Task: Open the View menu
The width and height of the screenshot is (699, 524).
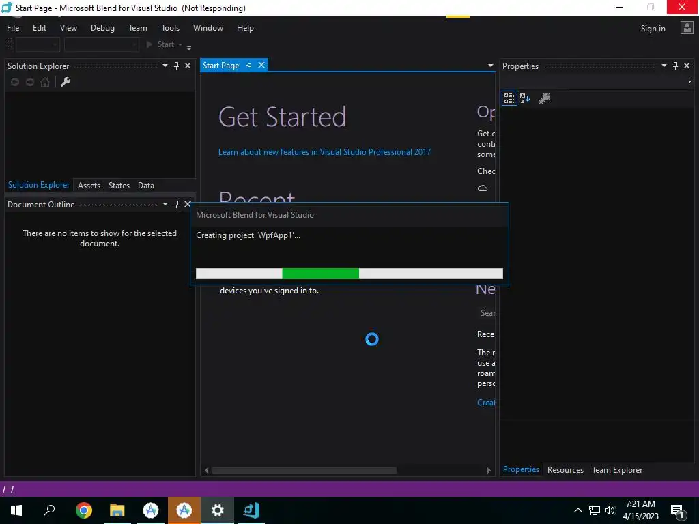Action: (x=68, y=27)
